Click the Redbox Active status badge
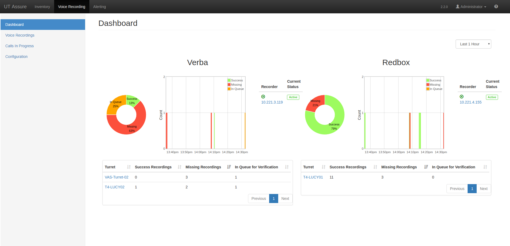510x246 pixels. click(x=492, y=97)
